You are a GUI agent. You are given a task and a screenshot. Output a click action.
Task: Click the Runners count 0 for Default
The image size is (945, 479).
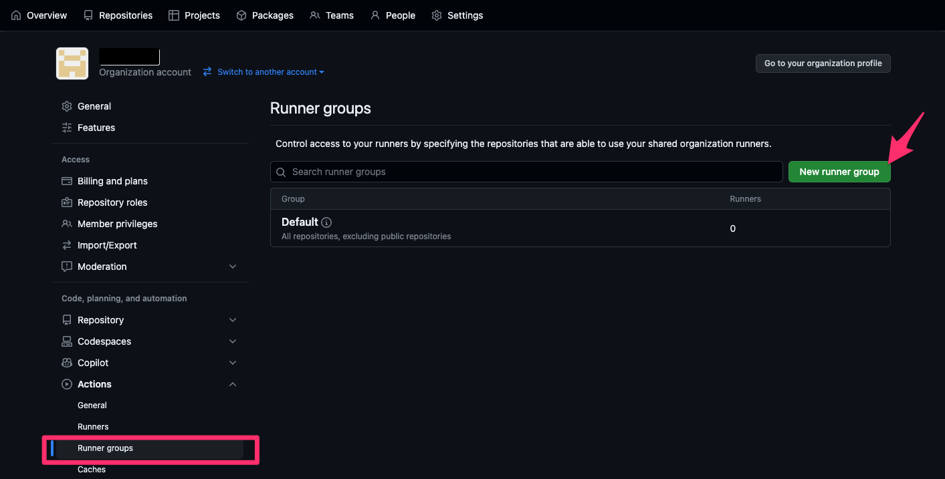pos(733,228)
